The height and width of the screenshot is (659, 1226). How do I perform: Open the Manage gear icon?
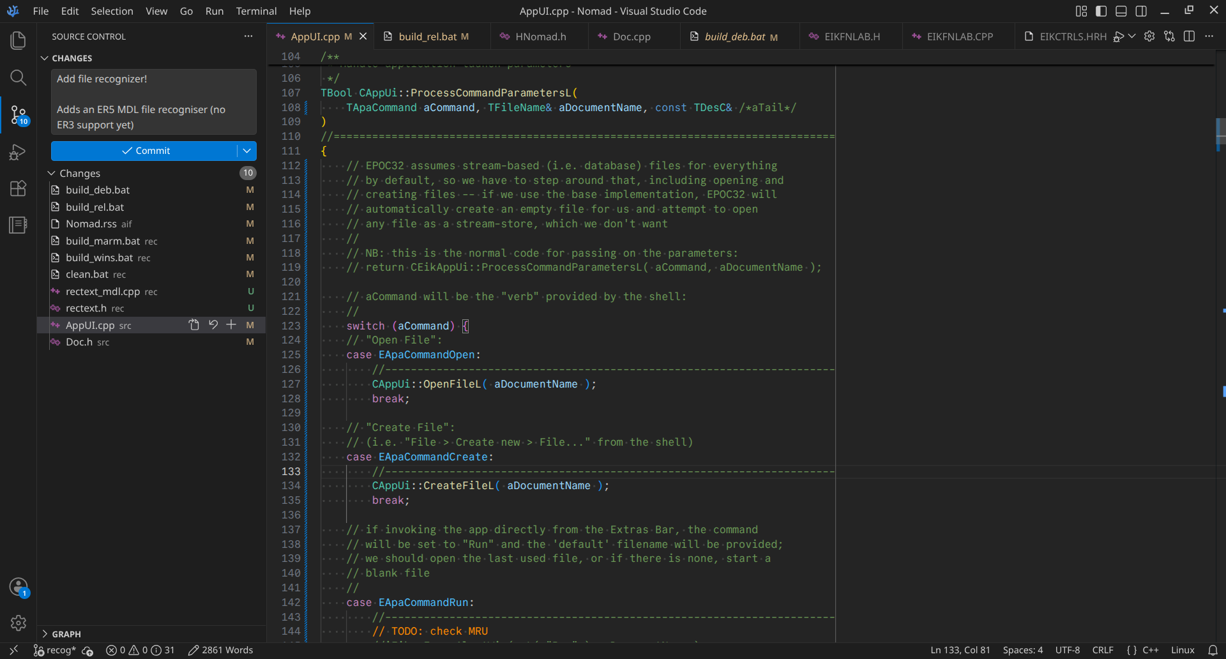click(x=18, y=623)
